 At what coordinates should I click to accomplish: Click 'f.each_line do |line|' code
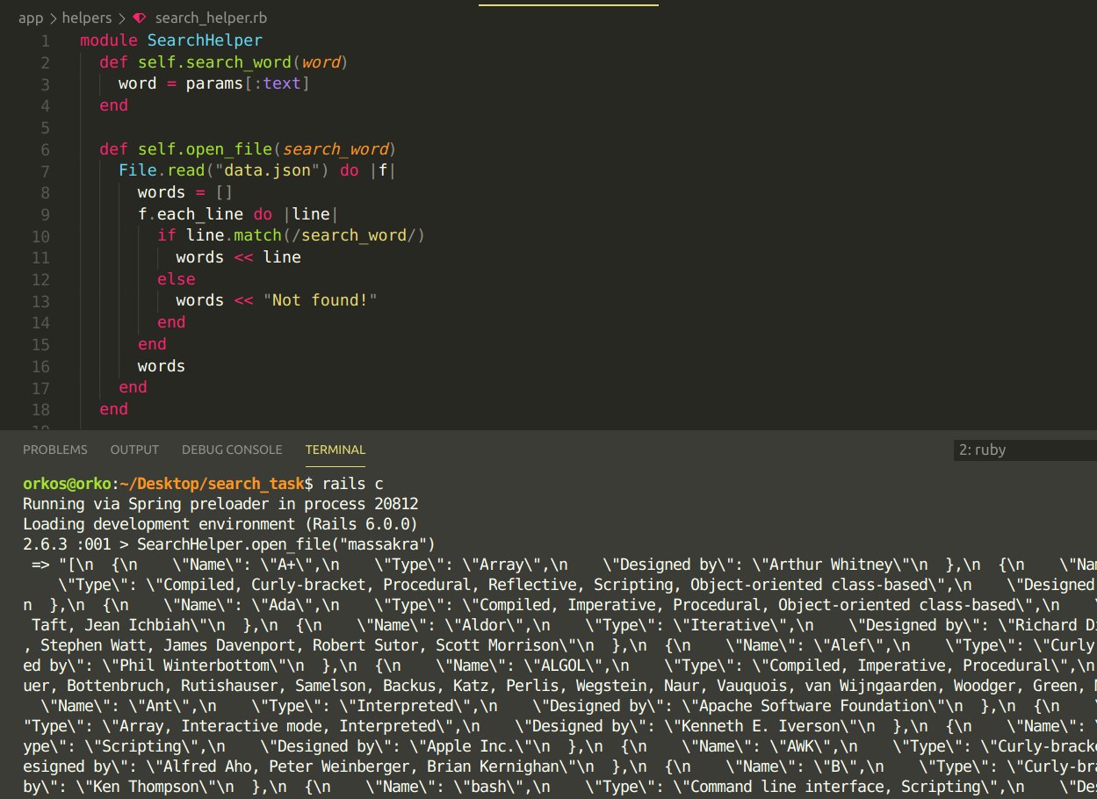[x=238, y=214]
